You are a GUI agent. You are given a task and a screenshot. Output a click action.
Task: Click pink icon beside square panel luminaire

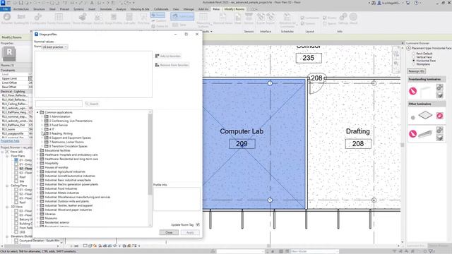click(439, 116)
